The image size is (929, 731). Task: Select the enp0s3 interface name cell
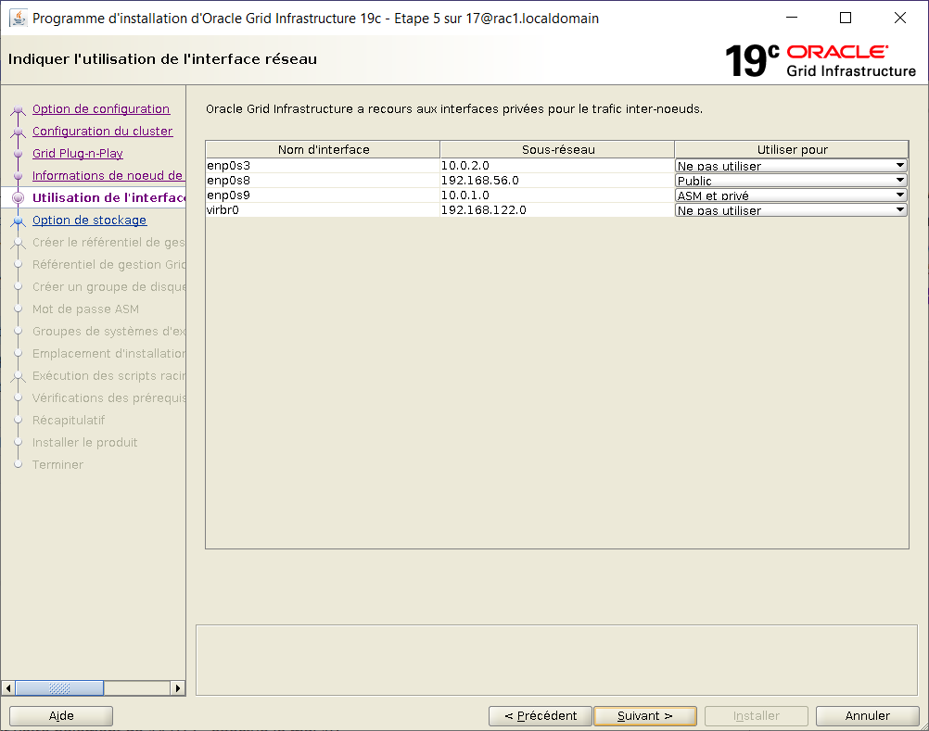click(323, 166)
